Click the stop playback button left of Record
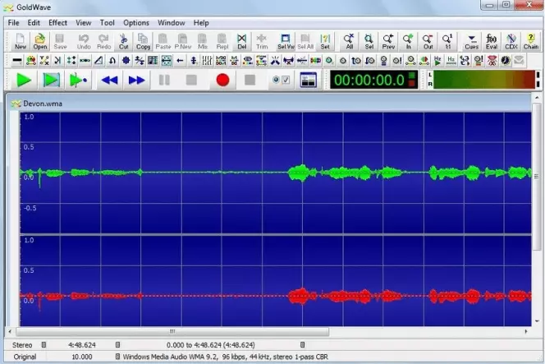Image resolution: width=545 pixels, height=364 pixels. coord(191,80)
